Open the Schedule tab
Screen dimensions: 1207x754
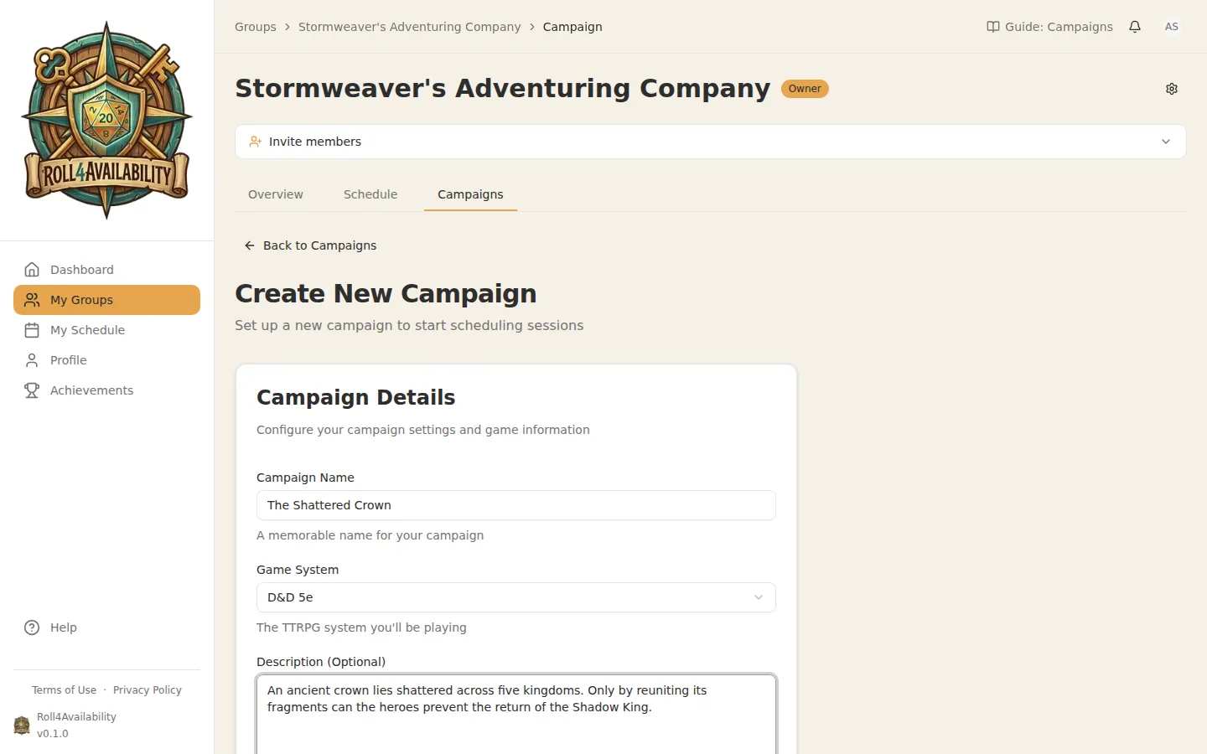(x=370, y=194)
